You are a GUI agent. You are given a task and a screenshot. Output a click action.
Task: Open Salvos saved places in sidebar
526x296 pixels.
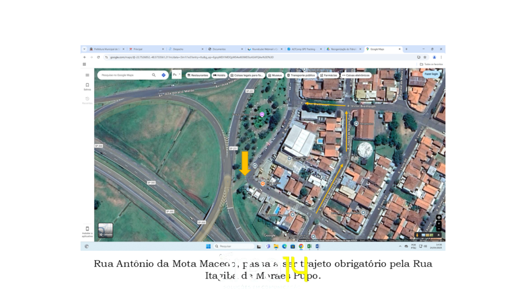tap(87, 86)
